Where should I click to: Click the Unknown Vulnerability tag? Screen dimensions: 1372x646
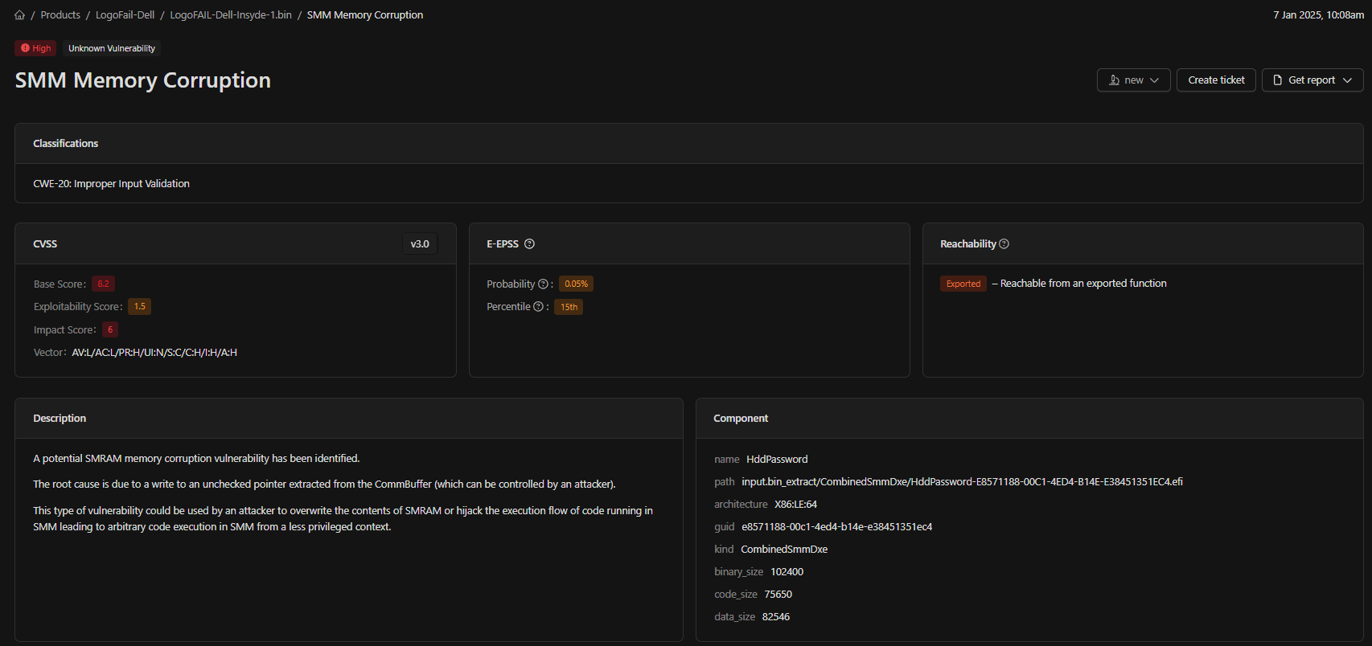tap(112, 48)
